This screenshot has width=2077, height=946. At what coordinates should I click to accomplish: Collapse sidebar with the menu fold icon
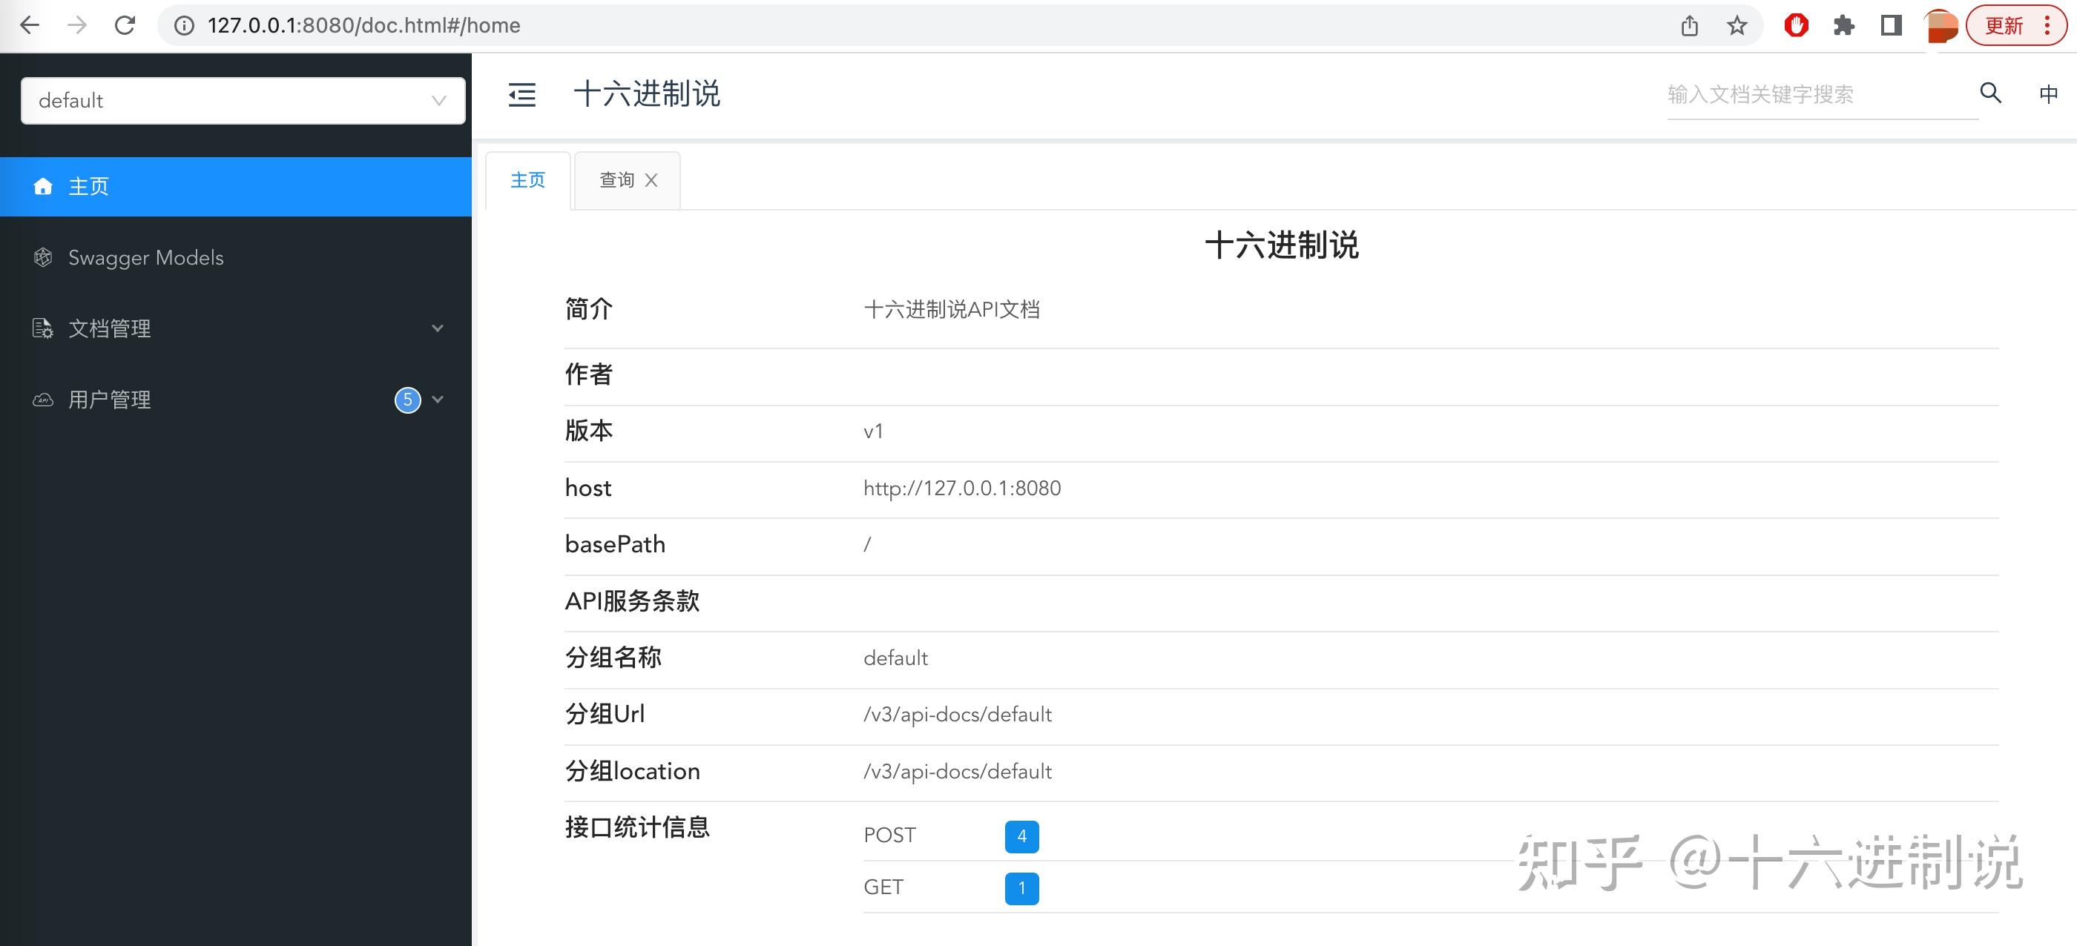[x=521, y=94]
